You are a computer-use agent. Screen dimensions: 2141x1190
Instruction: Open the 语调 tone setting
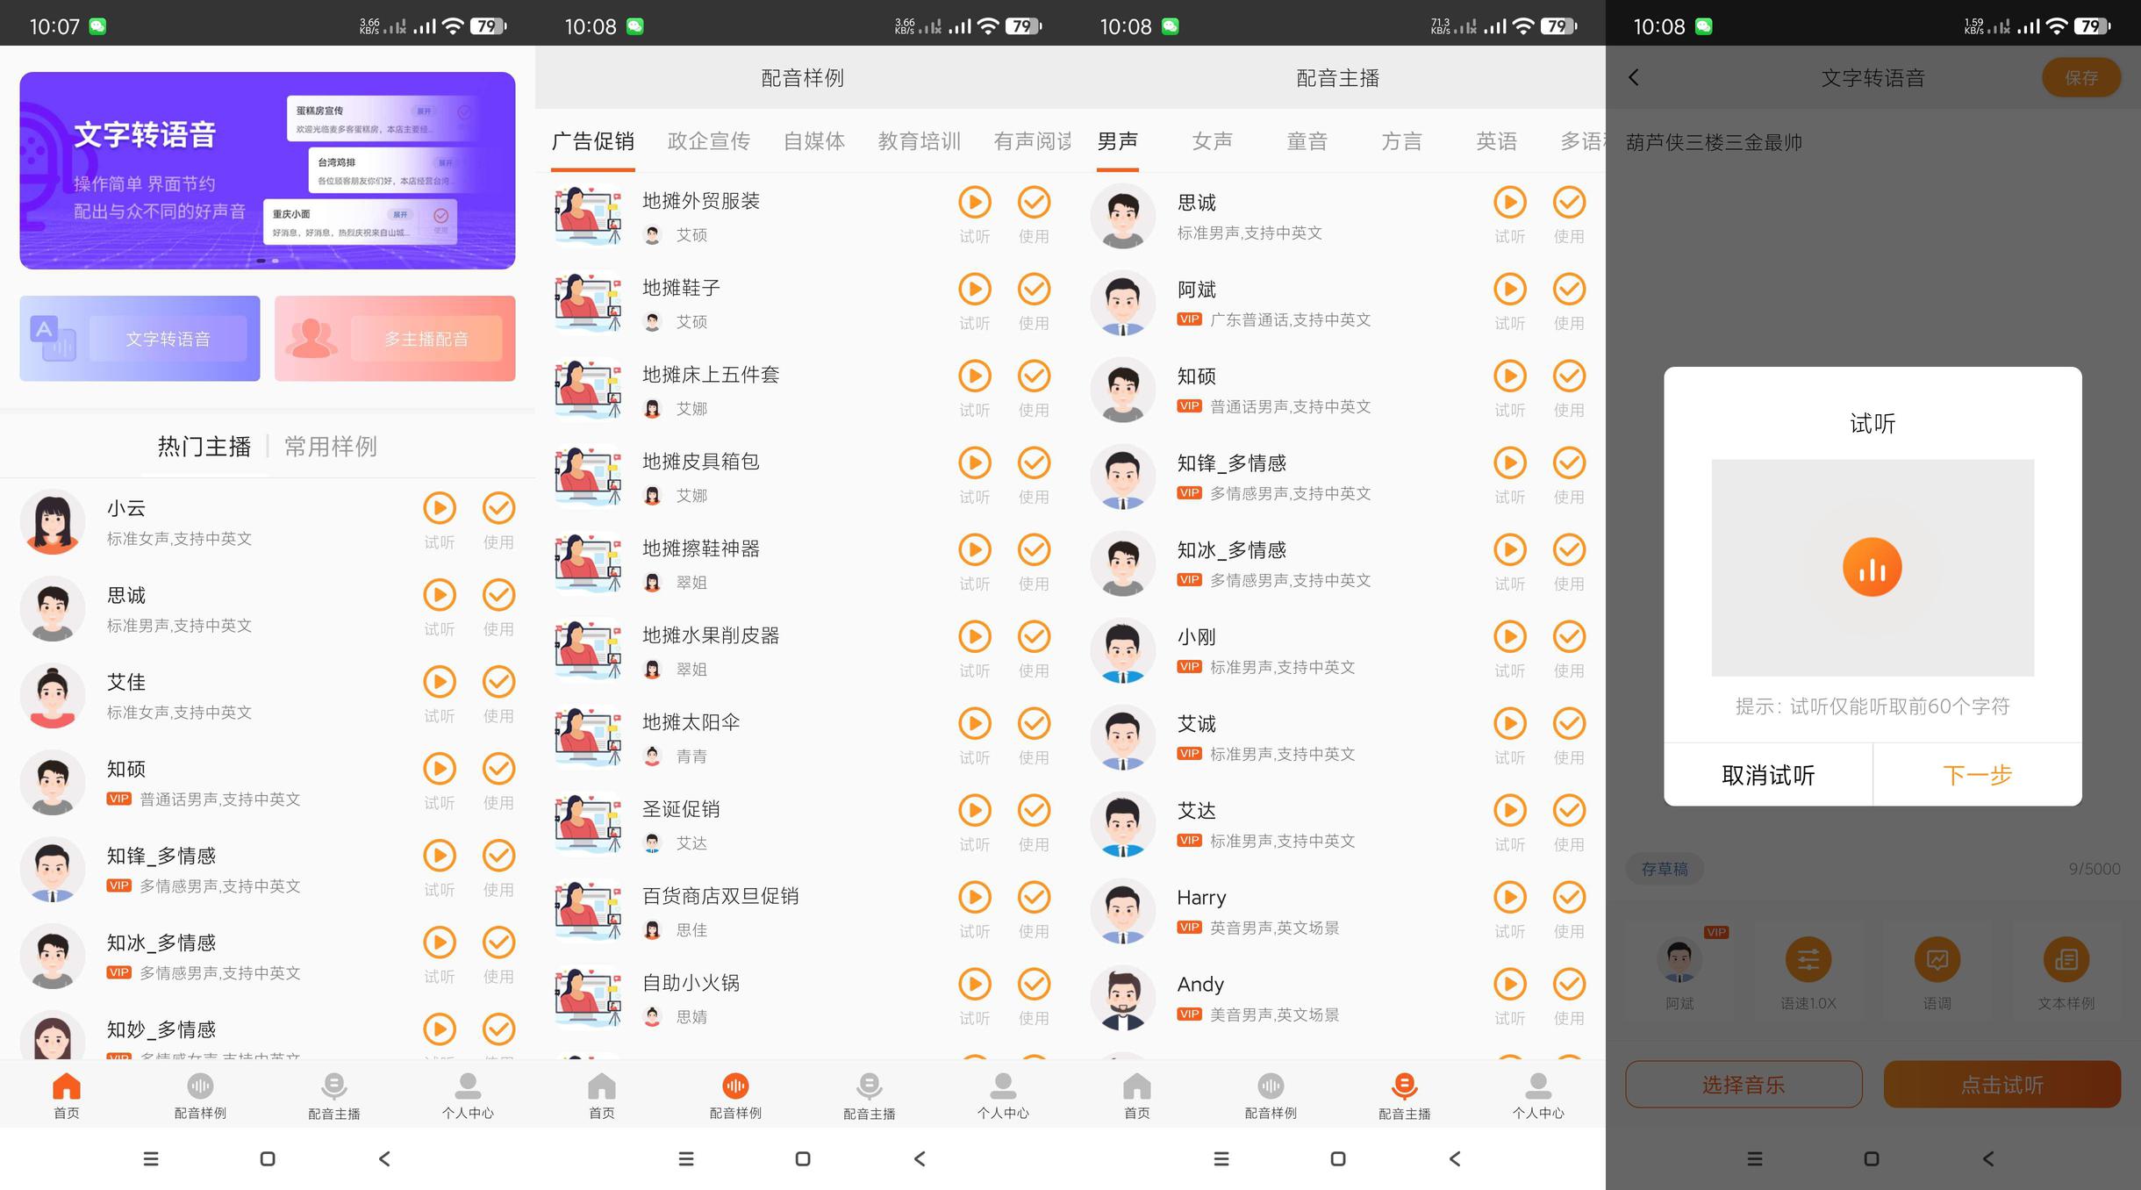pyautogui.click(x=1937, y=960)
